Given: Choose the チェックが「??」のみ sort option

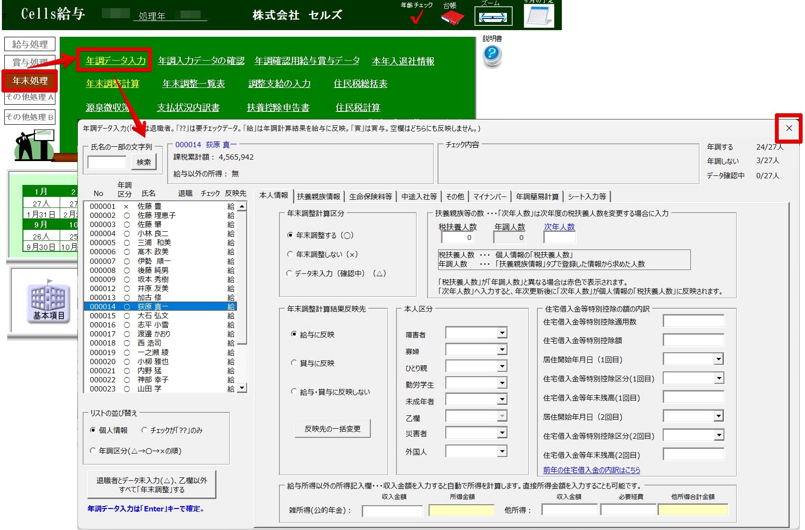Looking at the screenshot, I should pyautogui.click(x=144, y=430).
